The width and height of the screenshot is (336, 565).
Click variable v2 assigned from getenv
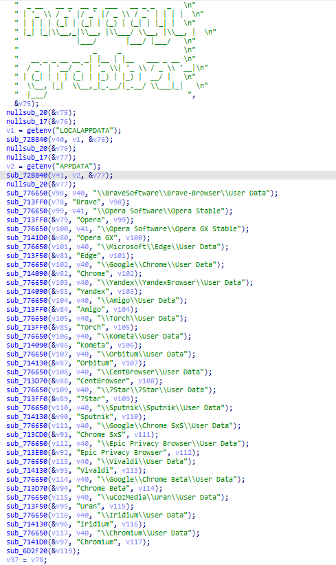10,166
